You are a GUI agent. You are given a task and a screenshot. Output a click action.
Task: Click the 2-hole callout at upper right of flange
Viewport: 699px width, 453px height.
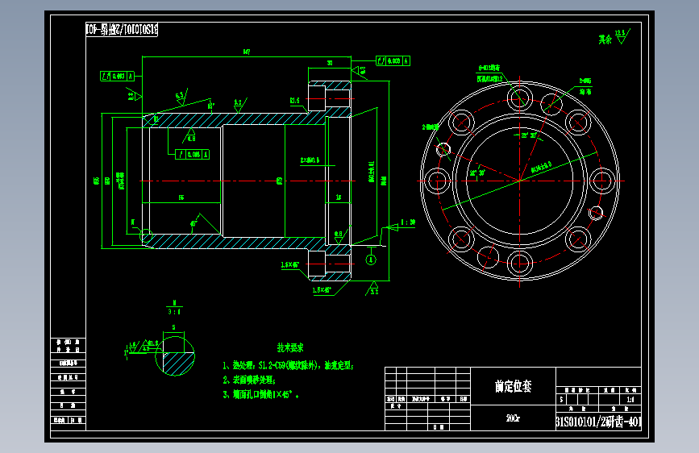[585, 86]
